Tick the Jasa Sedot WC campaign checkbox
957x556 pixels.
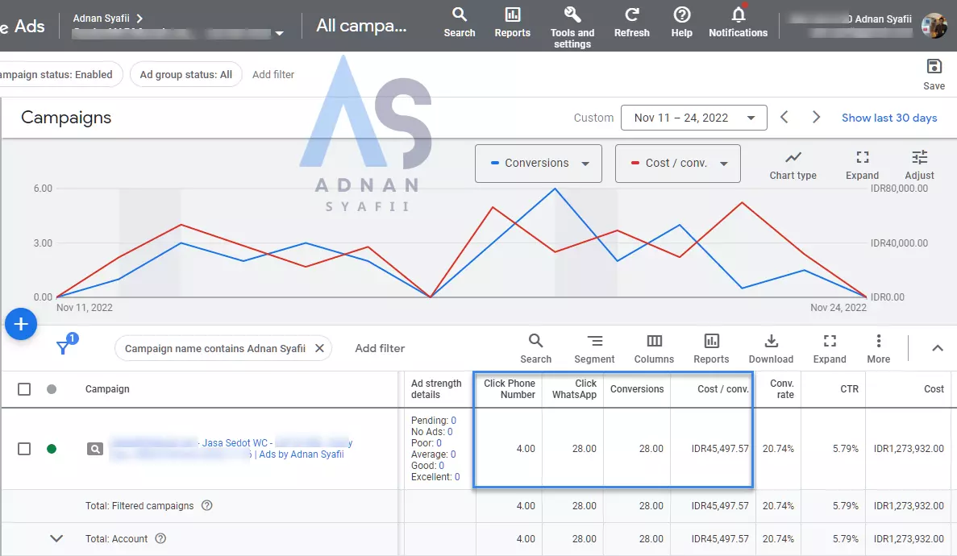click(24, 449)
